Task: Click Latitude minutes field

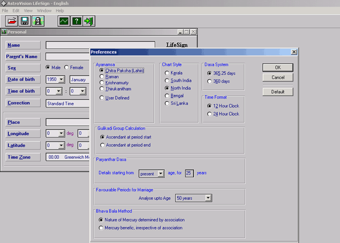Action: (x=84, y=145)
